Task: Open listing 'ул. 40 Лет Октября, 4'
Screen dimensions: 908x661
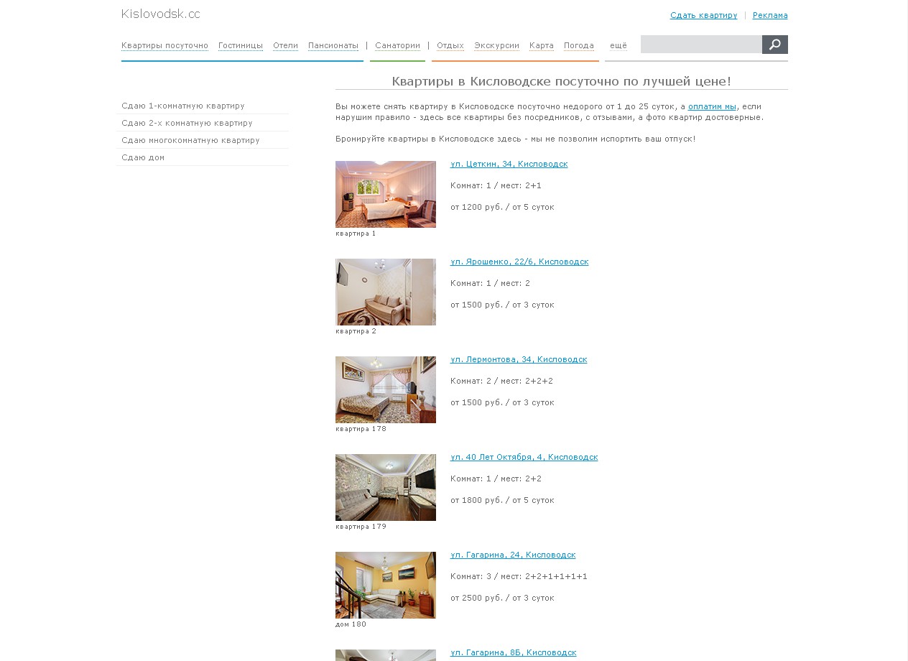Action: [524, 457]
